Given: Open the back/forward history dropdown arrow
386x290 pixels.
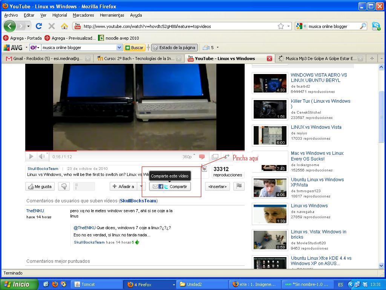Looking at the screenshot, I should click(x=29, y=26).
